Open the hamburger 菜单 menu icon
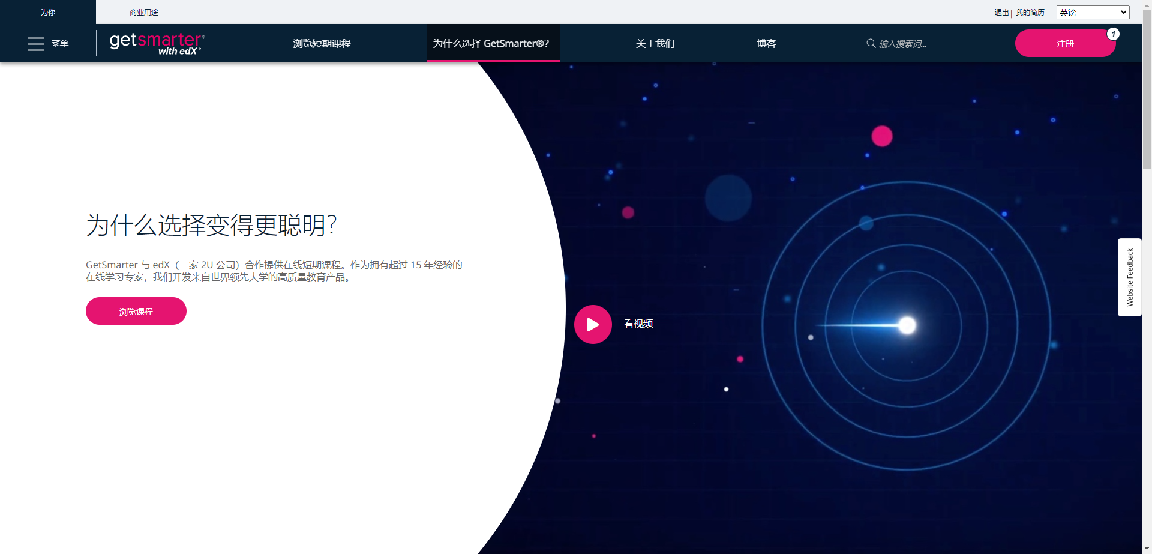The width and height of the screenshot is (1152, 554). pos(36,44)
